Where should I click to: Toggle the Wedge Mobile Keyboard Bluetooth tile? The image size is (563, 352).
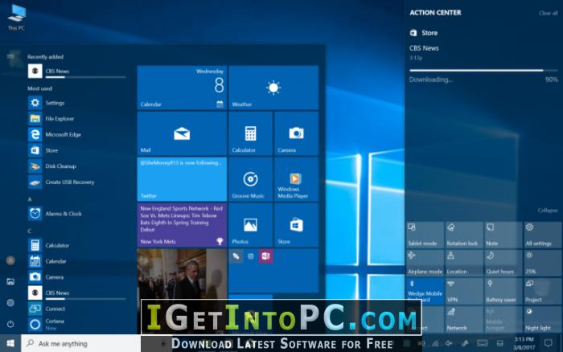(425, 292)
